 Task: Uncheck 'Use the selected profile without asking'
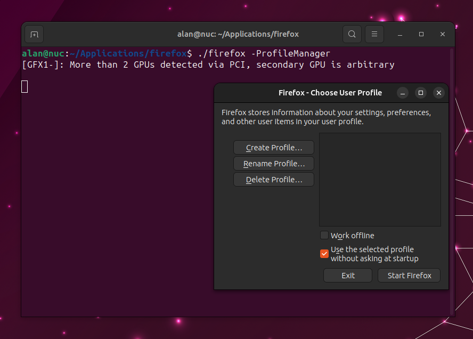324,254
